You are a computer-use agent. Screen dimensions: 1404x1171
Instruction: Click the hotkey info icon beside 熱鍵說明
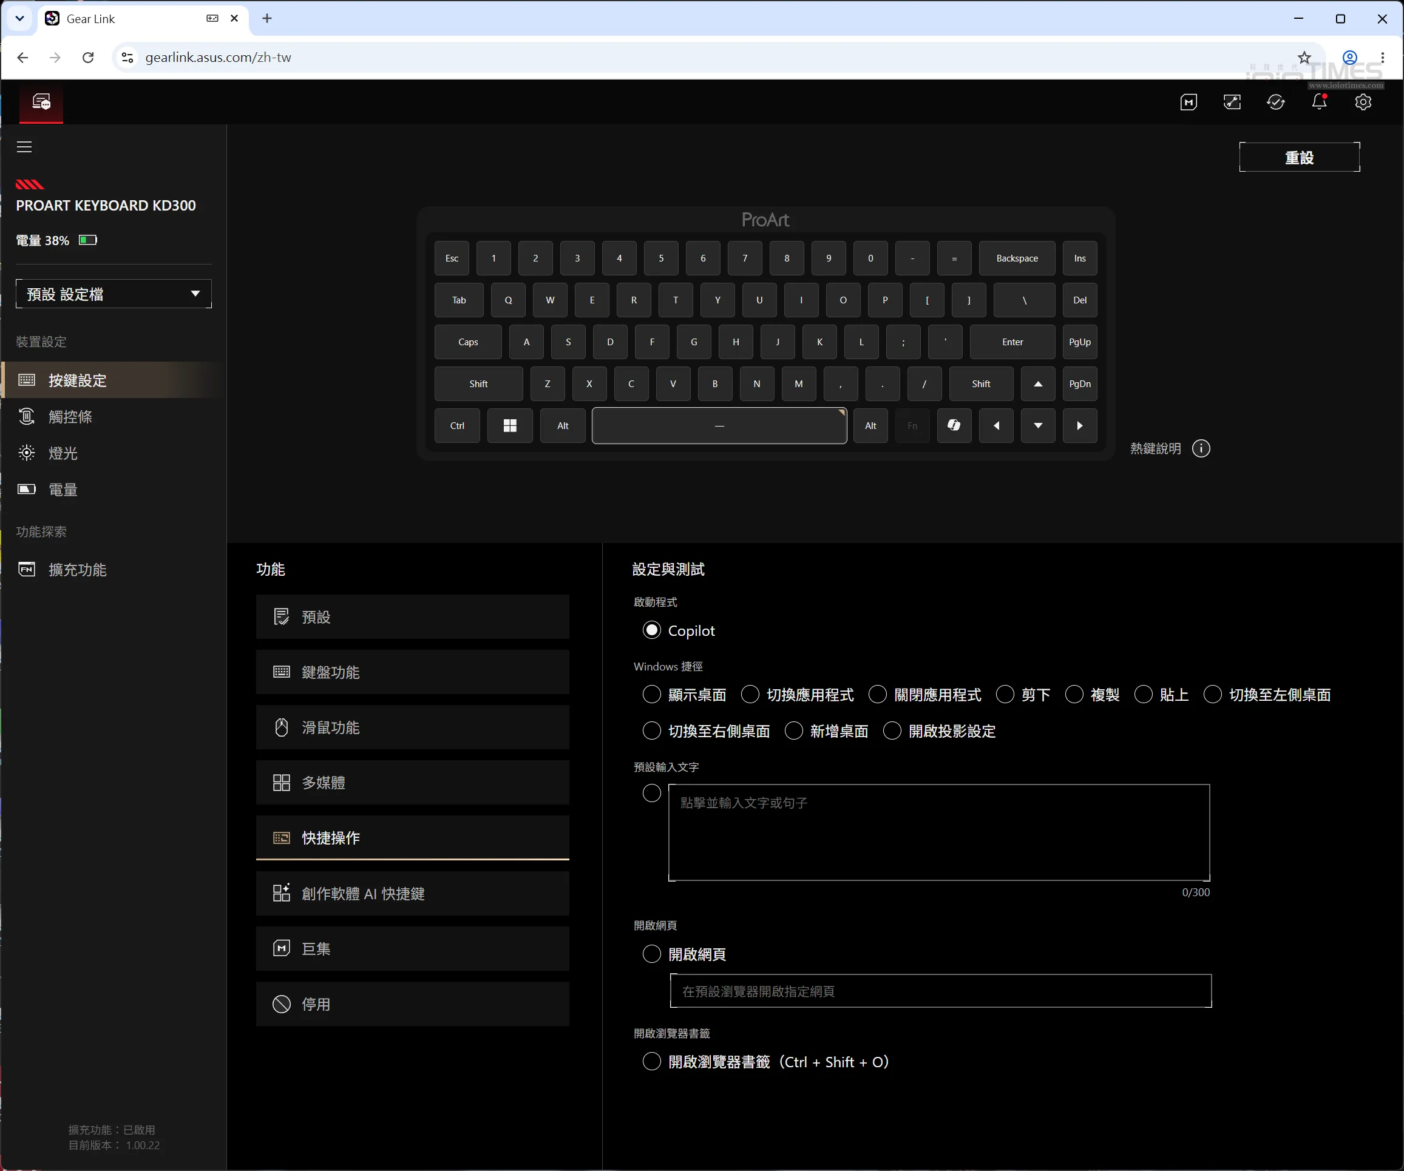click(1201, 448)
